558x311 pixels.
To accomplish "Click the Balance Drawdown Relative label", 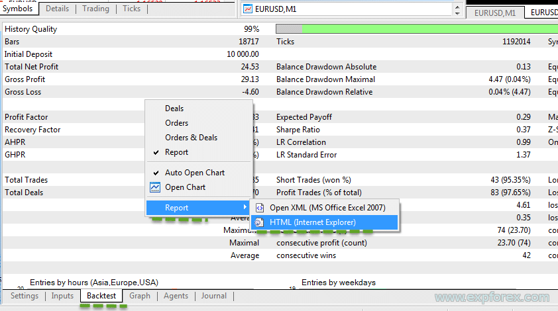I will (x=325, y=92).
